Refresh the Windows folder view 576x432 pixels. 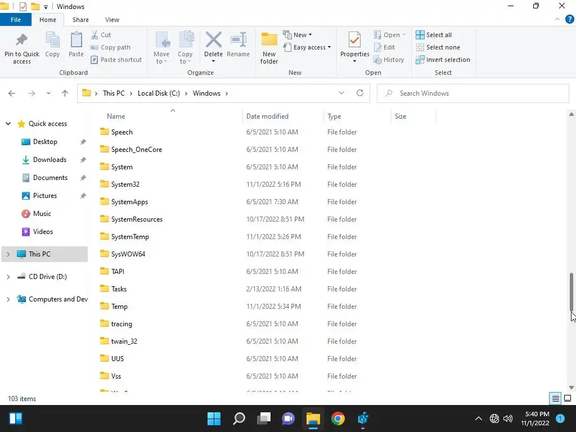360,93
